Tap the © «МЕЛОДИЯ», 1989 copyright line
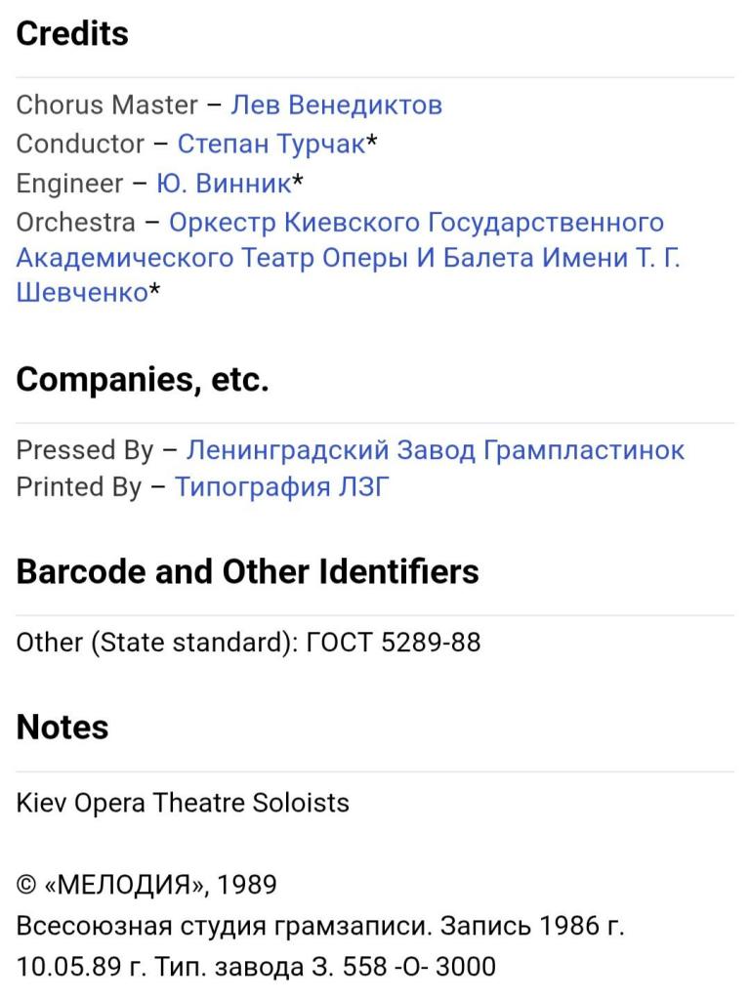Image resolution: width=750 pixels, height=1000 pixels. pyautogui.click(x=146, y=885)
